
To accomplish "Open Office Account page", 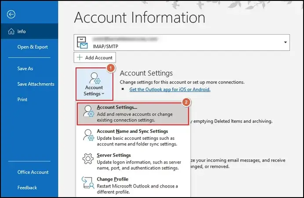I will [33, 172].
